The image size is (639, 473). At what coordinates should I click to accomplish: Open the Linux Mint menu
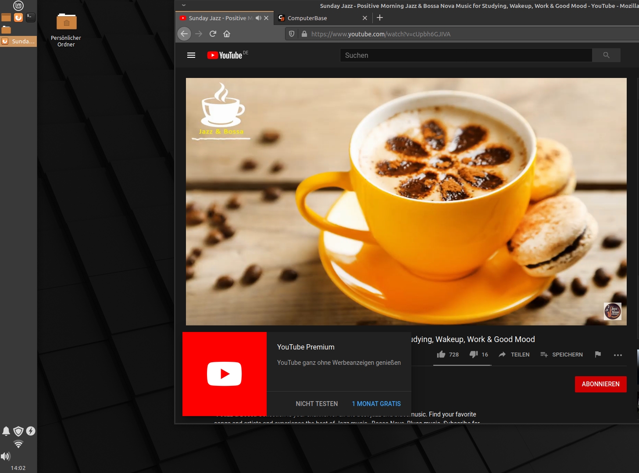click(x=18, y=6)
